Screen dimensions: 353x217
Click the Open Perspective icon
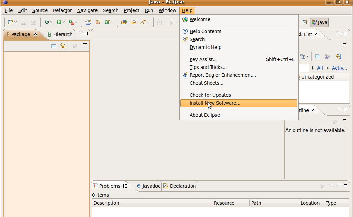point(305,22)
